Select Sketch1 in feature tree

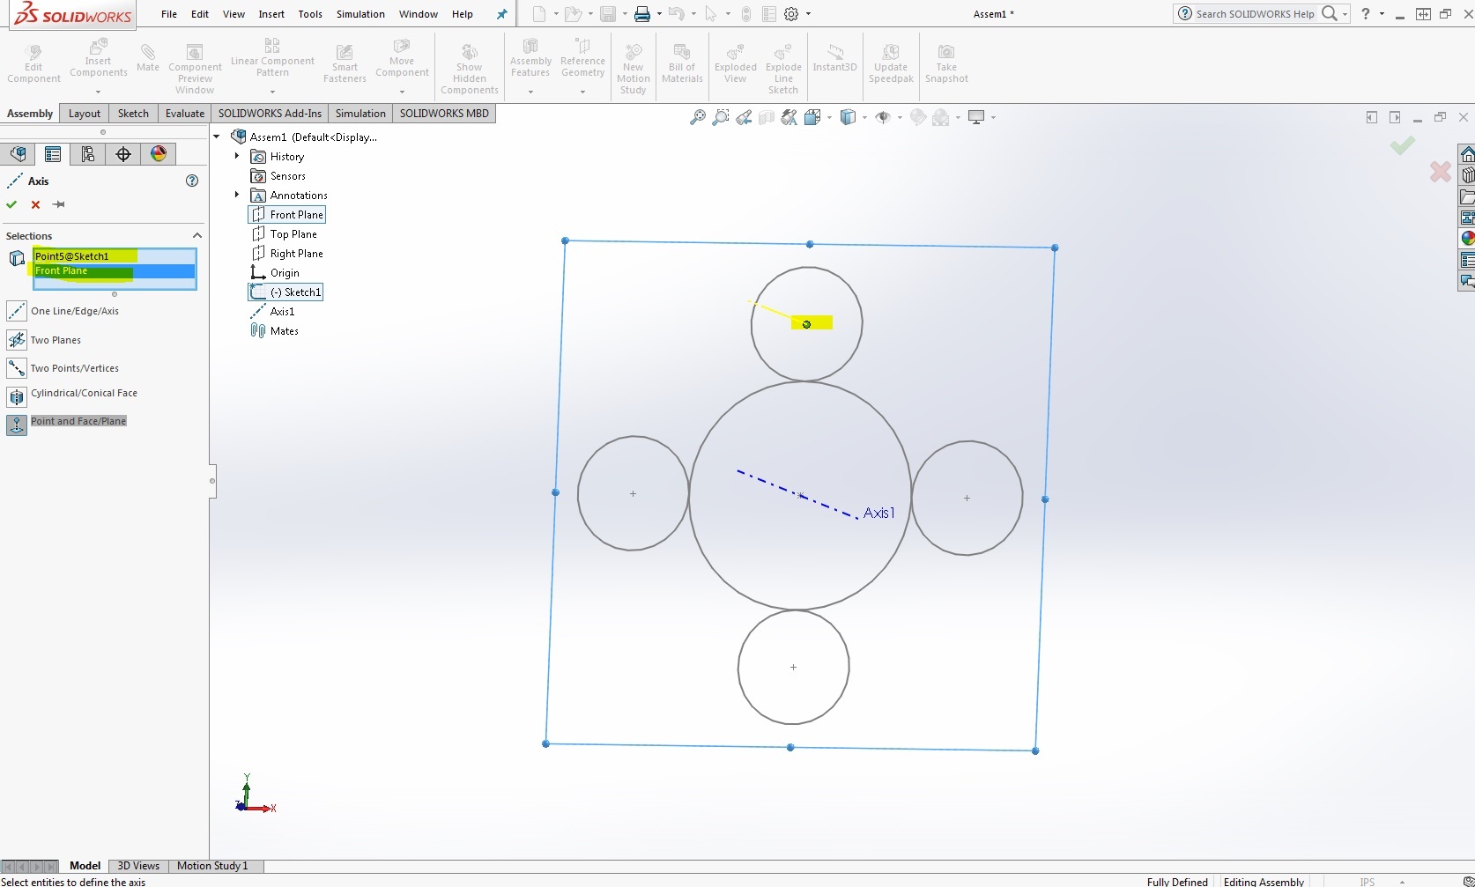[x=285, y=292]
